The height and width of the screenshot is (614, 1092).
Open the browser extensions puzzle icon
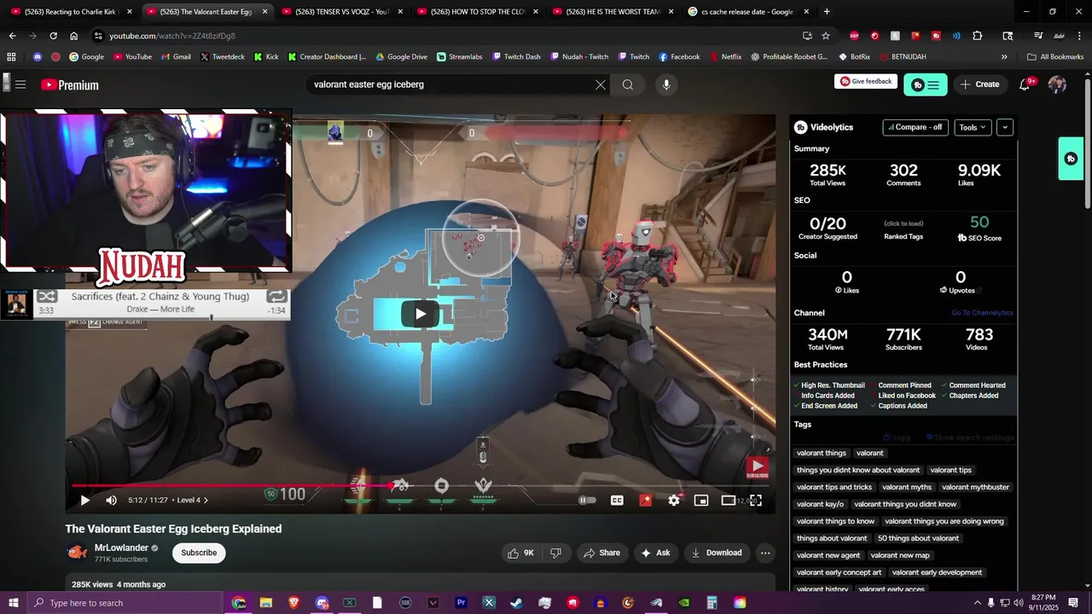978,36
